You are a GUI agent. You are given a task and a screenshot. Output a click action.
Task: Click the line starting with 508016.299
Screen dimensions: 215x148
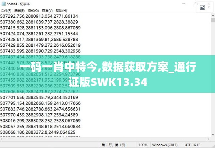pyautogui.click(x=40, y=121)
